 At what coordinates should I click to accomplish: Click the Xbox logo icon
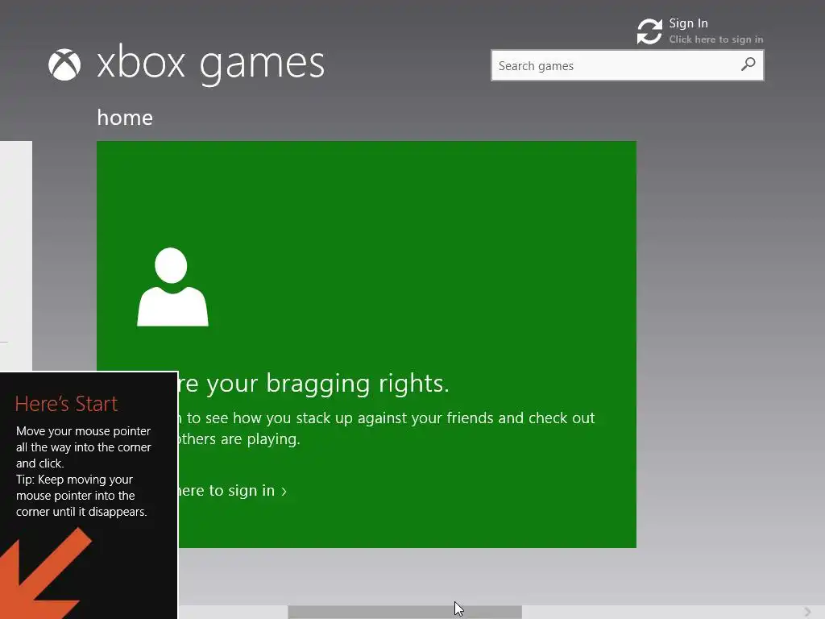pyautogui.click(x=64, y=64)
